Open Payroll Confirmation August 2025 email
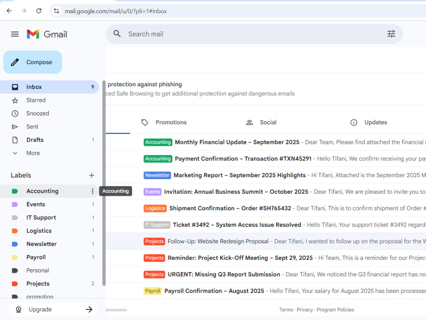 [266, 291]
